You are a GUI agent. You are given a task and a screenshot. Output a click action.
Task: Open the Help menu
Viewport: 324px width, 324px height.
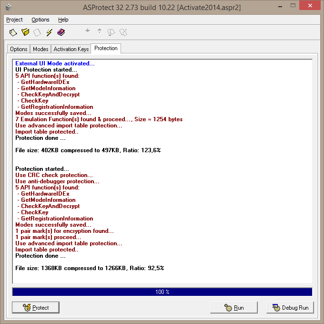click(63, 20)
